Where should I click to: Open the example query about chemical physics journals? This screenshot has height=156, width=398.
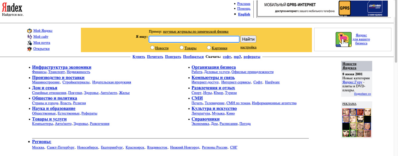tap(196, 32)
